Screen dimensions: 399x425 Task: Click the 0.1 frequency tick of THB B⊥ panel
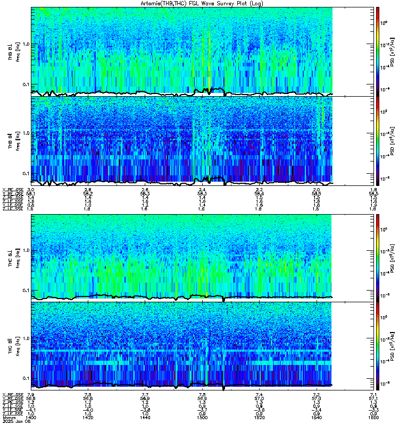[x=26, y=84]
